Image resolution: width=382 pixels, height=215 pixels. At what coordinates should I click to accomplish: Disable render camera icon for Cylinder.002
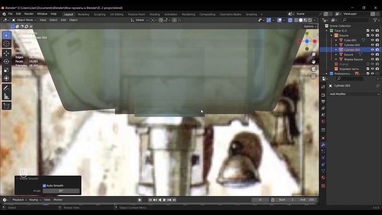point(377,45)
